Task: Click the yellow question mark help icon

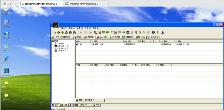Action: click(x=157, y=33)
